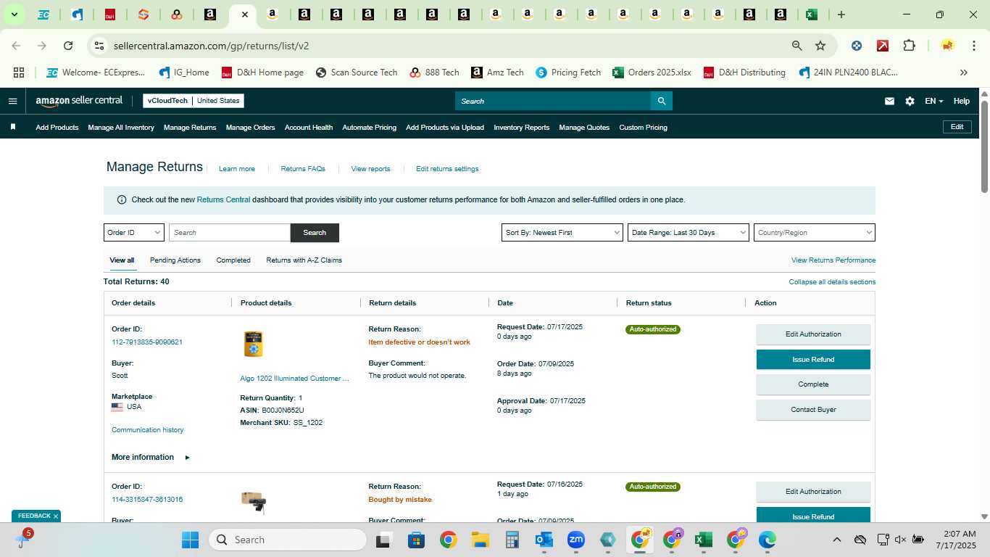This screenshot has width=990, height=557.
Task: Click the teal search magnifier button
Action: click(662, 101)
